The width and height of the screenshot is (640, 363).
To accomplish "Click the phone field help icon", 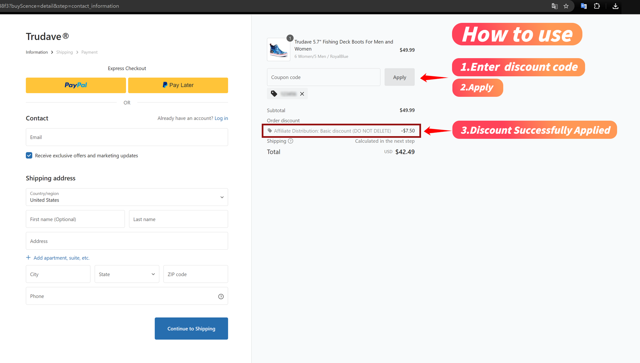I will pyautogui.click(x=221, y=296).
